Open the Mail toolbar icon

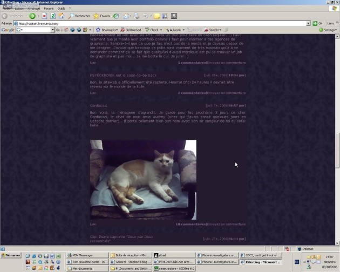(x=126, y=16)
